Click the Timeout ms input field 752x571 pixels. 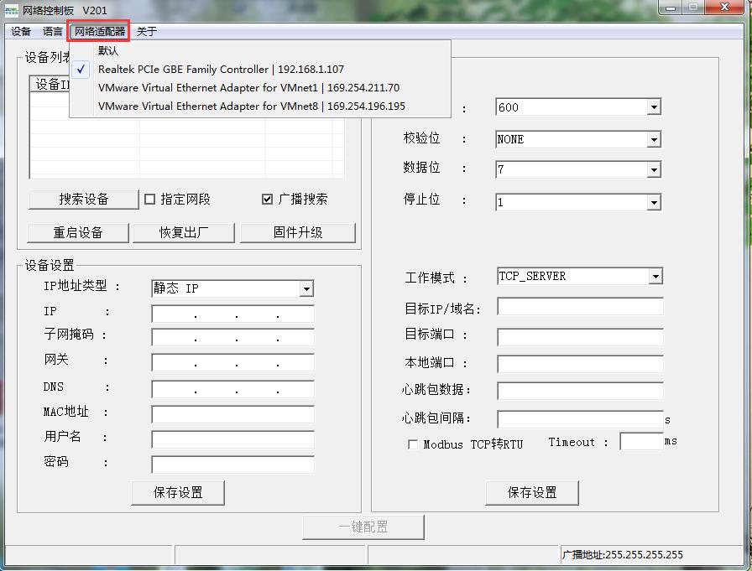[640, 442]
